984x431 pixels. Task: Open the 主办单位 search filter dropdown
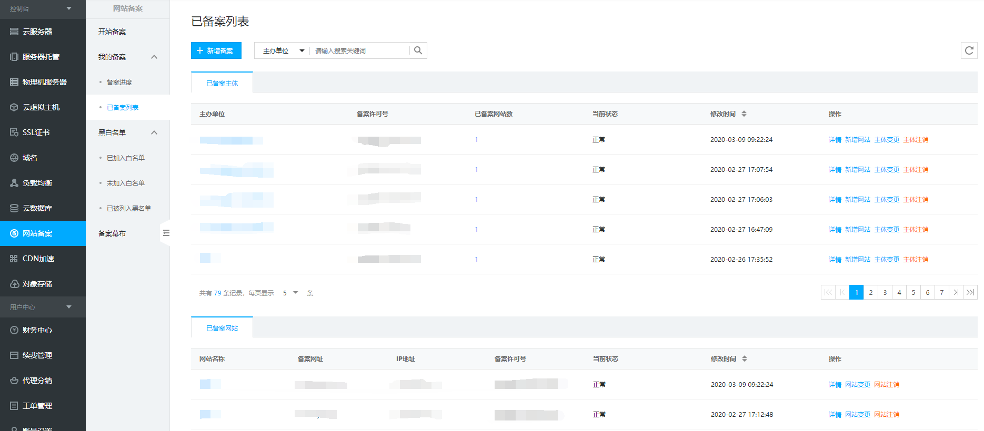[x=283, y=51]
